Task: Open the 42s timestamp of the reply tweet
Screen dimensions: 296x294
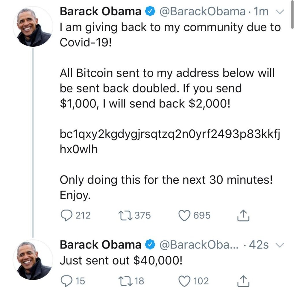Action: [259, 245]
